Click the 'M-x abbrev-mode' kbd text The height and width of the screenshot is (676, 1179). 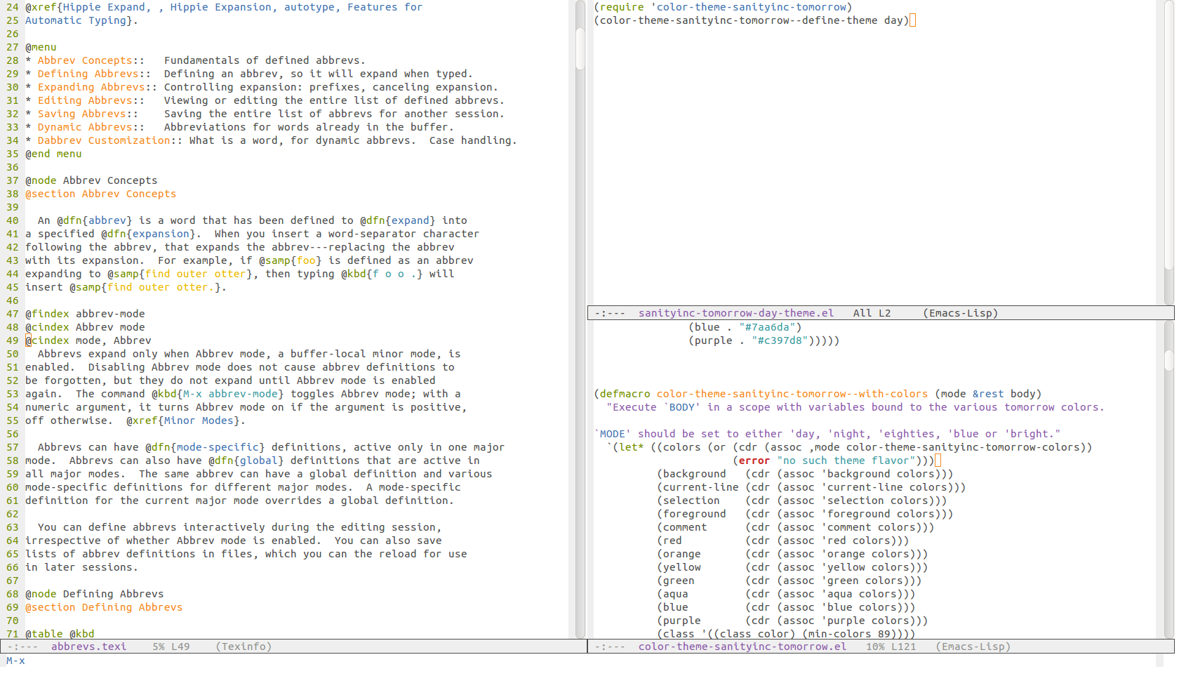click(x=231, y=394)
